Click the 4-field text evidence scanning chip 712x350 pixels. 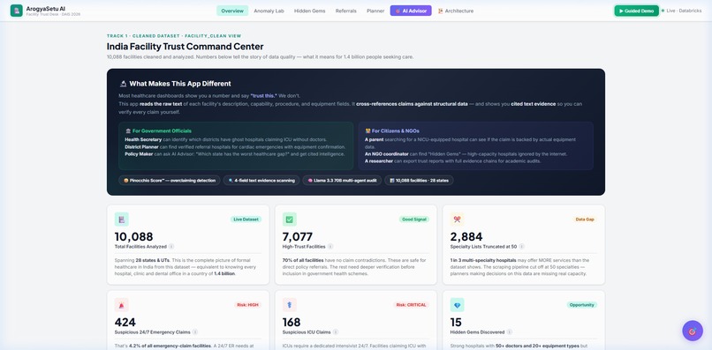click(x=261, y=181)
